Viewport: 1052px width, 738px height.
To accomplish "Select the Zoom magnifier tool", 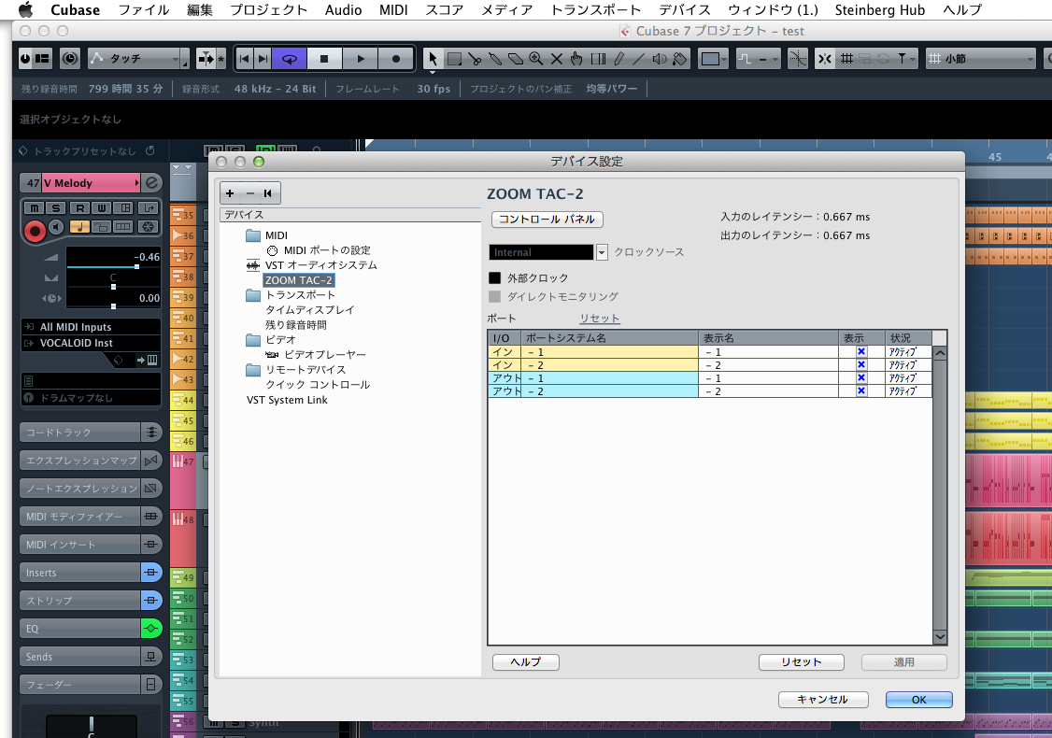I will coord(535,59).
